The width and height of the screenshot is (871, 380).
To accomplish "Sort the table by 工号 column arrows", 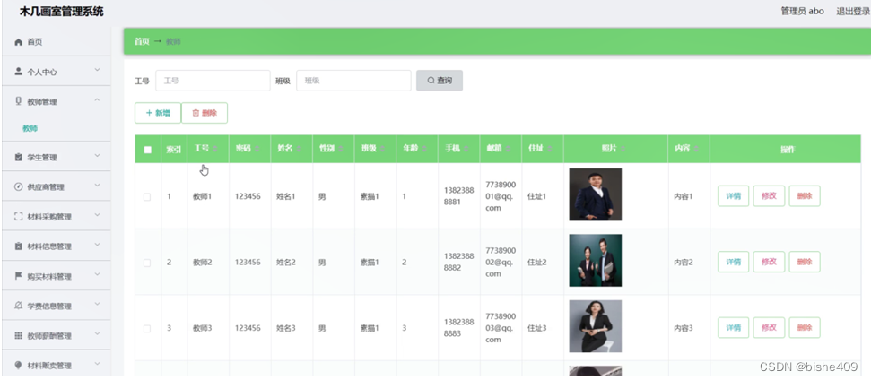I will tap(215, 149).
